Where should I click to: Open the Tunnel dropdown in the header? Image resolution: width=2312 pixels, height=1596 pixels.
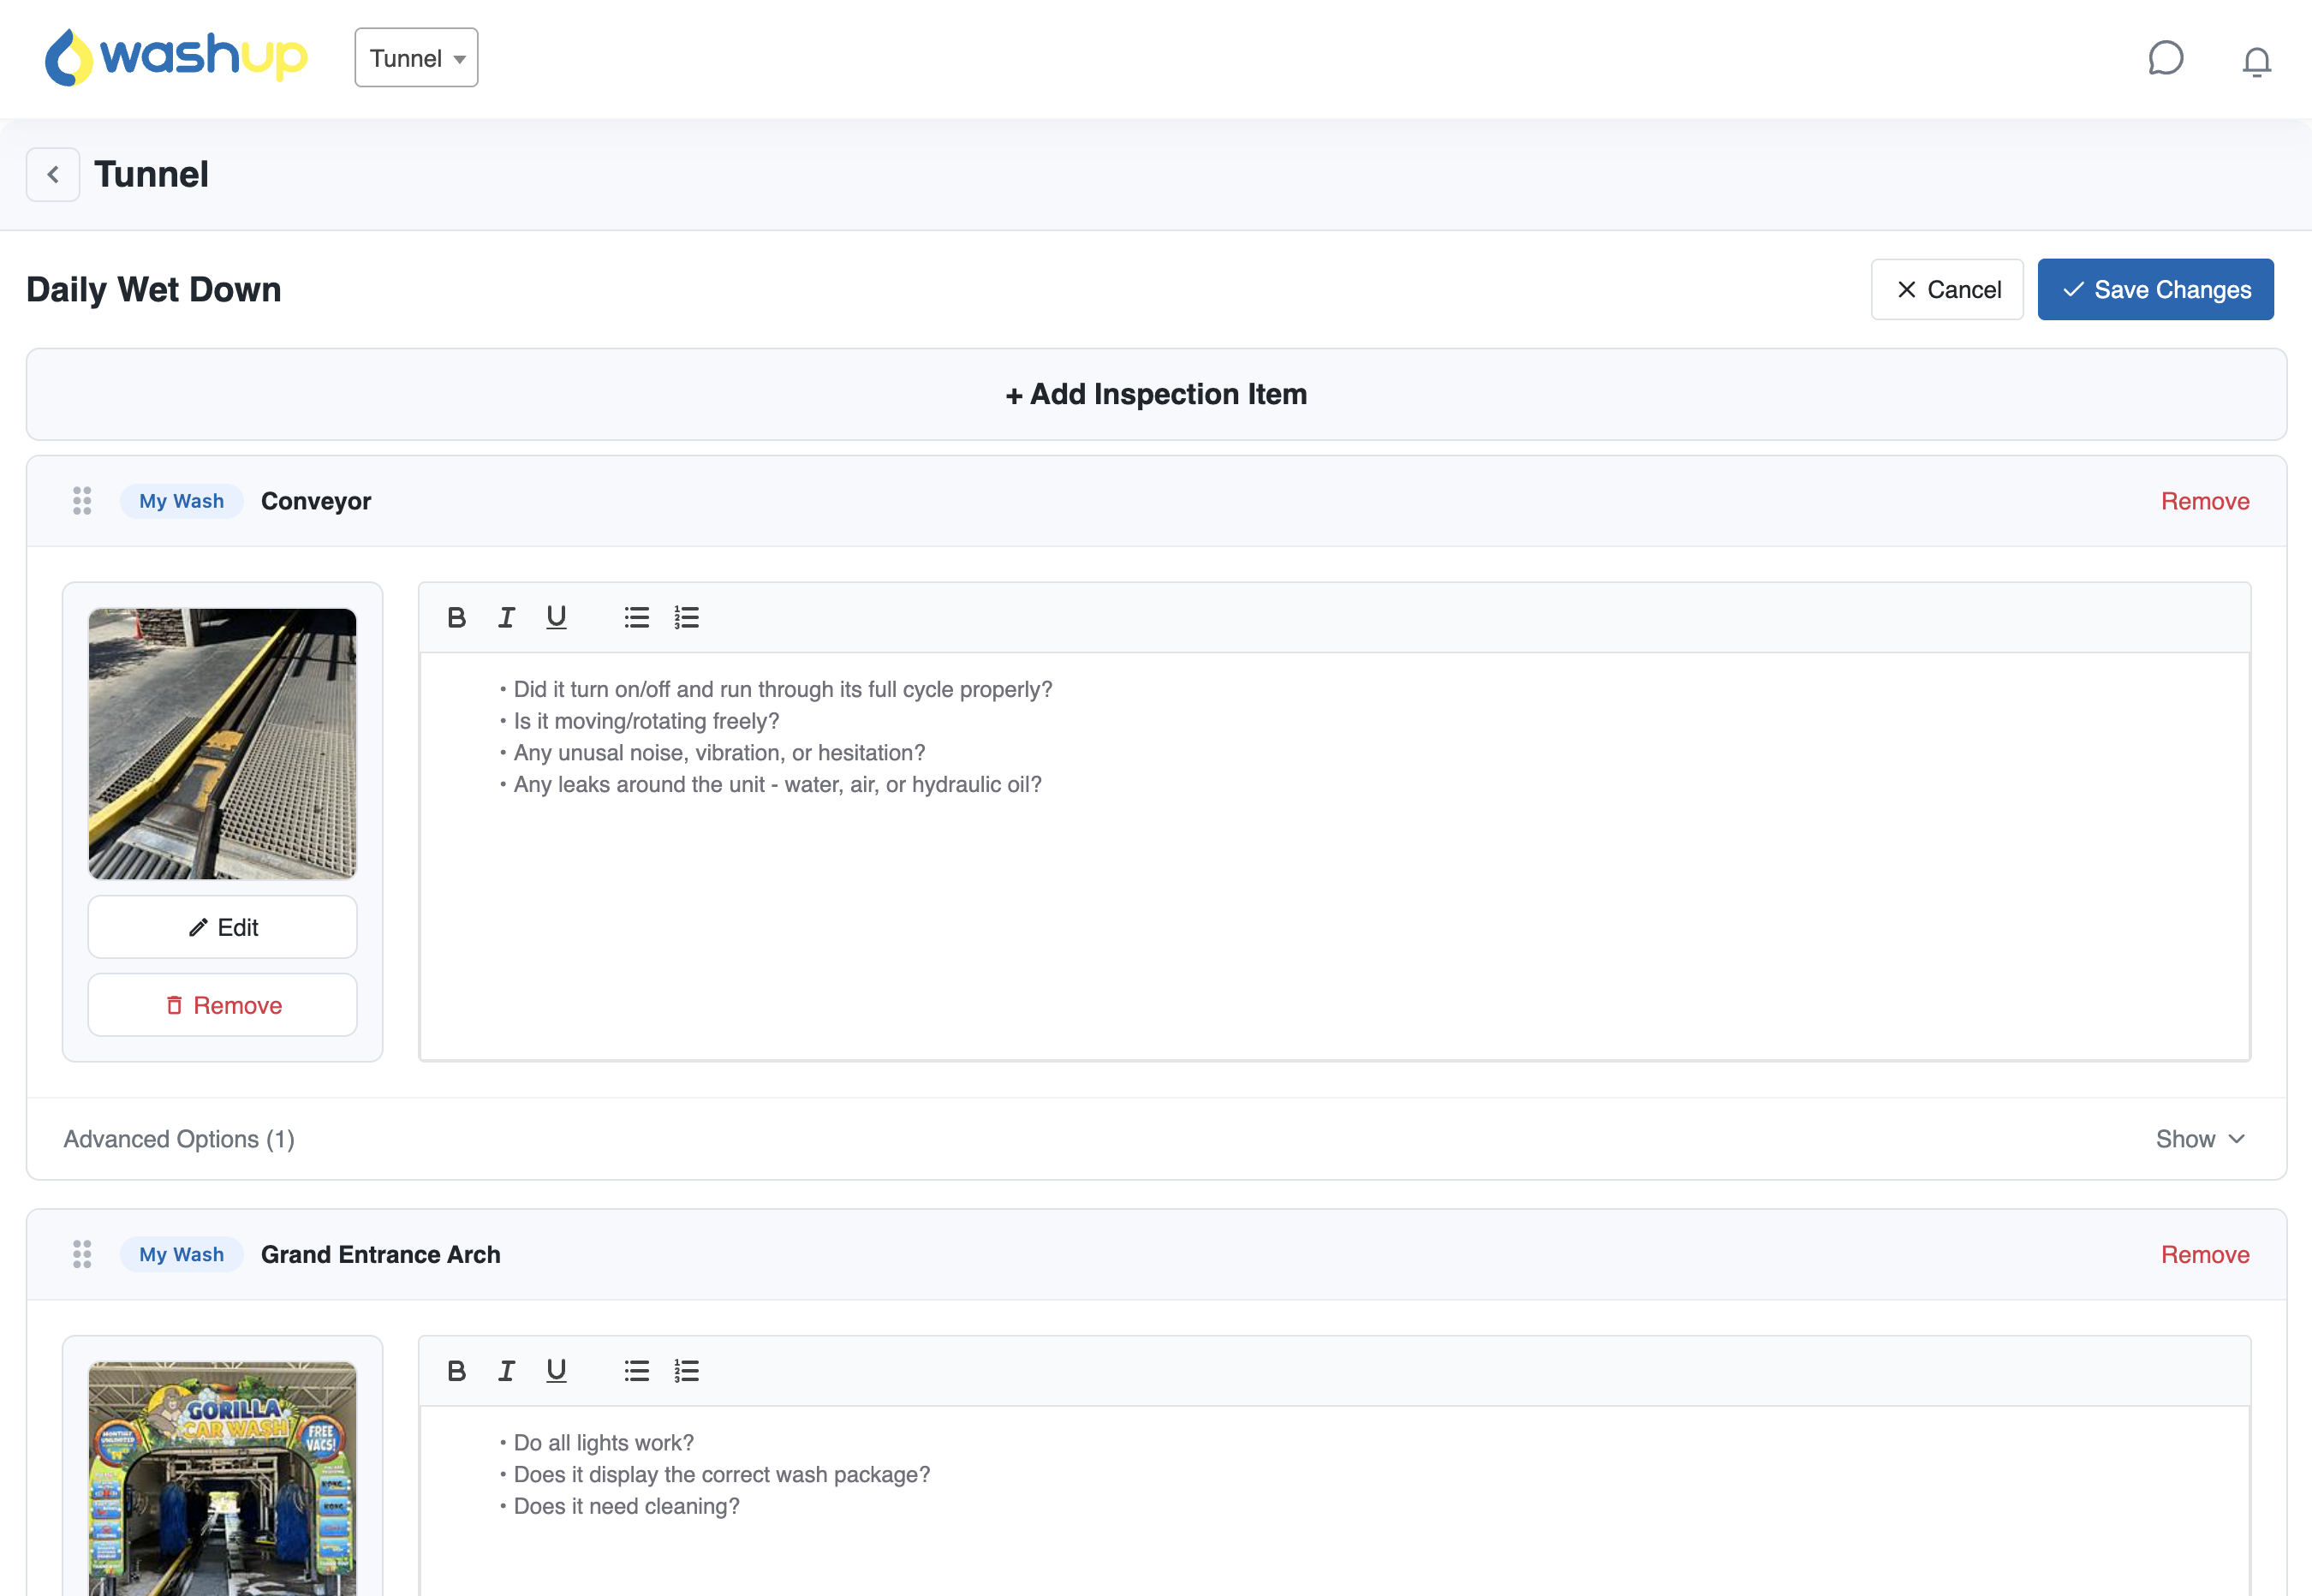(x=416, y=58)
